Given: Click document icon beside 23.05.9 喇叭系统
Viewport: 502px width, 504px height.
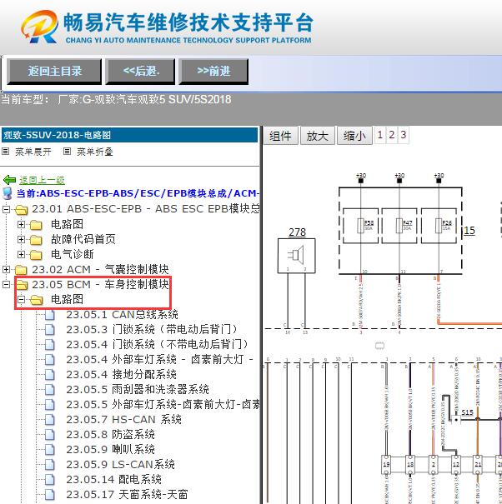Looking at the screenshot, I should coord(49,450).
